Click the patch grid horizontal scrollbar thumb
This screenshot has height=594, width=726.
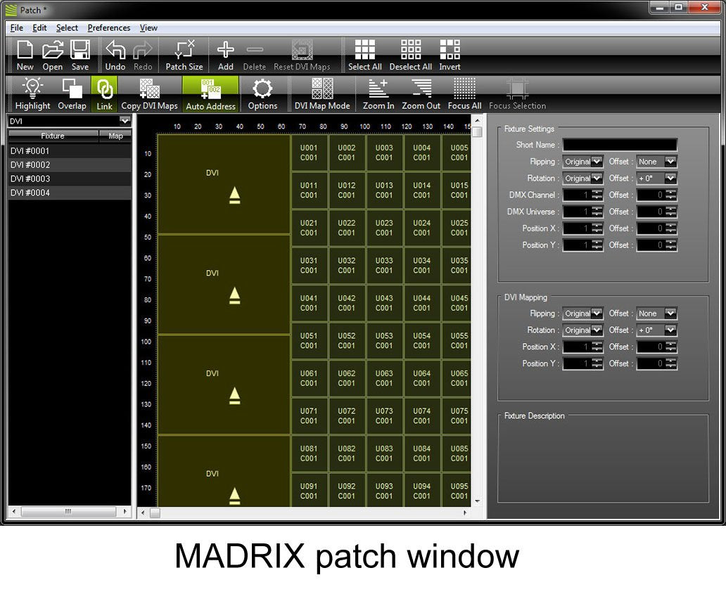point(155,512)
